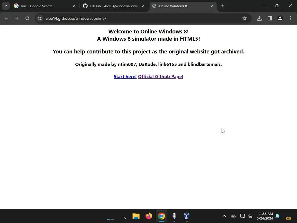Click the pen icon in the taskbar
Viewport: 297px width, 223px height.
(x=125, y=218)
